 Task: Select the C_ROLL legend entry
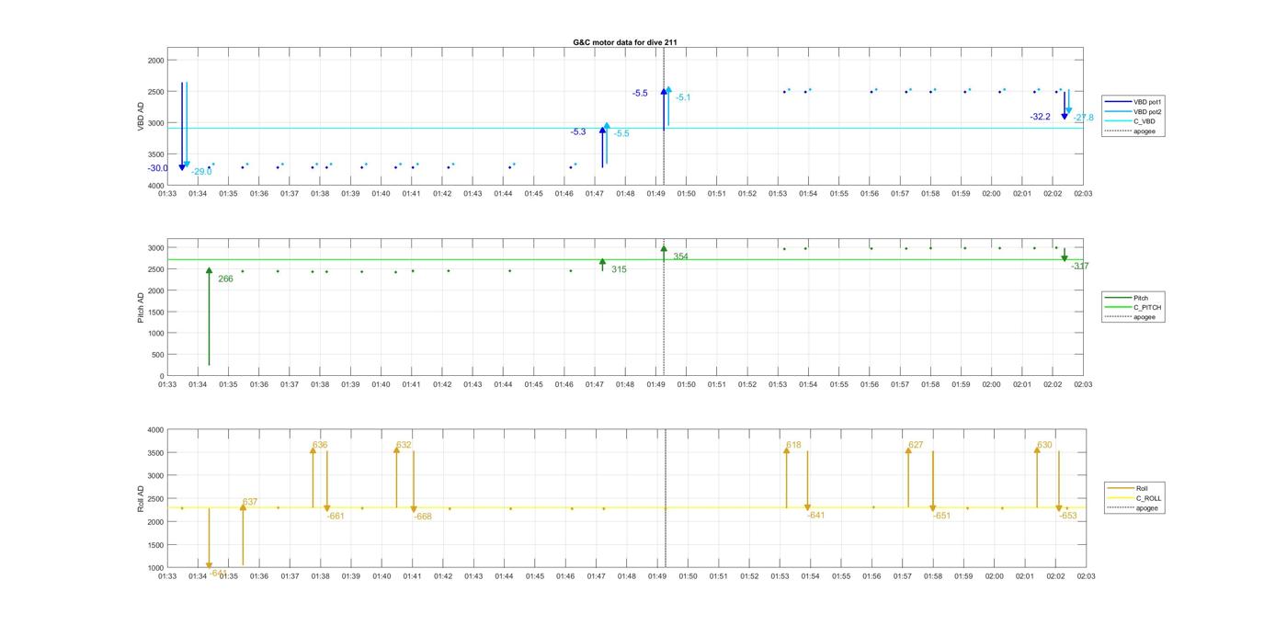pyautogui.click(x=1134, y=498)
